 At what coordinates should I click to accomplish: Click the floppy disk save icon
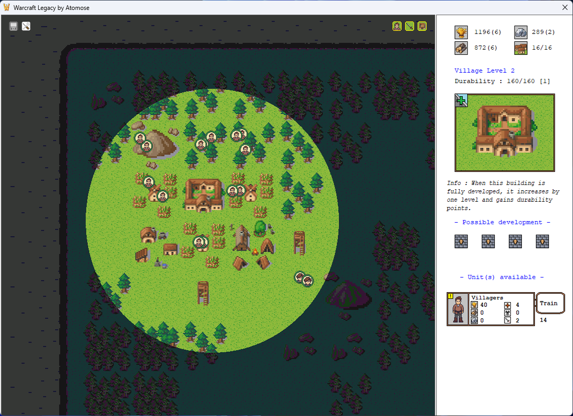(14, 26)
